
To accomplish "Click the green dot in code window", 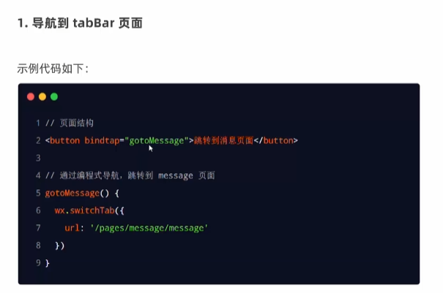I will 54,96.
